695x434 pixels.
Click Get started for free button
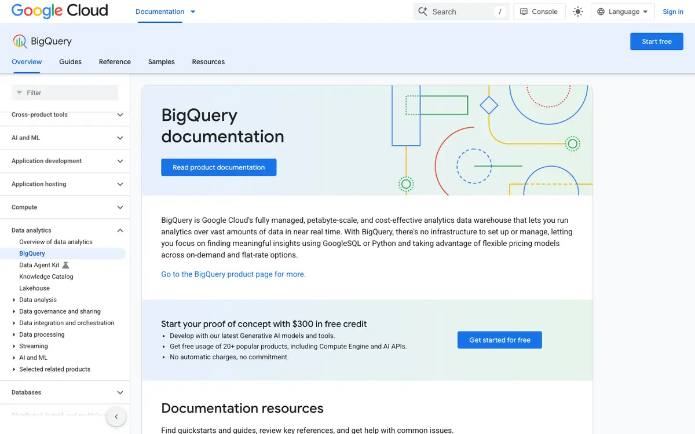point(500,340)
